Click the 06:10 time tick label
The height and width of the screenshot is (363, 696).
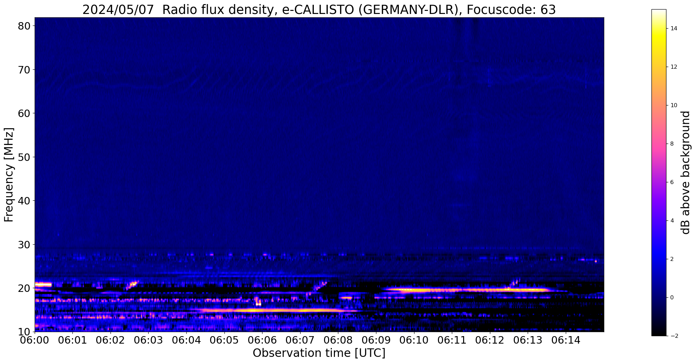414,340
